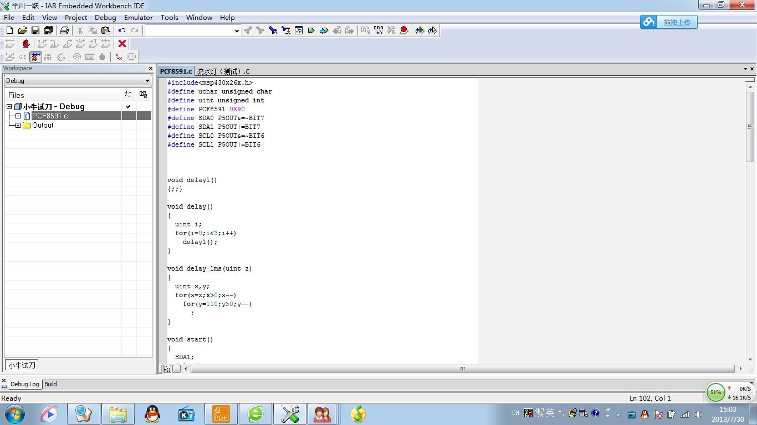Click the editor horizontal scrollbar thumb

pos(463,369)
